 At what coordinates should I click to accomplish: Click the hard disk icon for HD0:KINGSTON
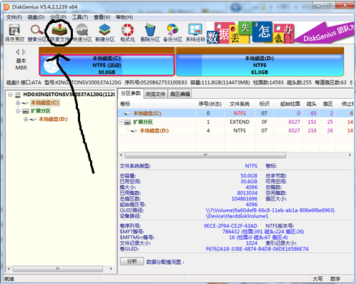click(x=18, y=94)
